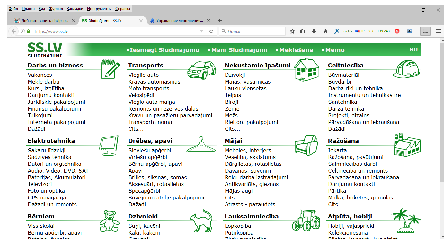The height and width of the screenshot is (239, 444).
Task: Reload the page with refresh button
Action: coord(211,31)
